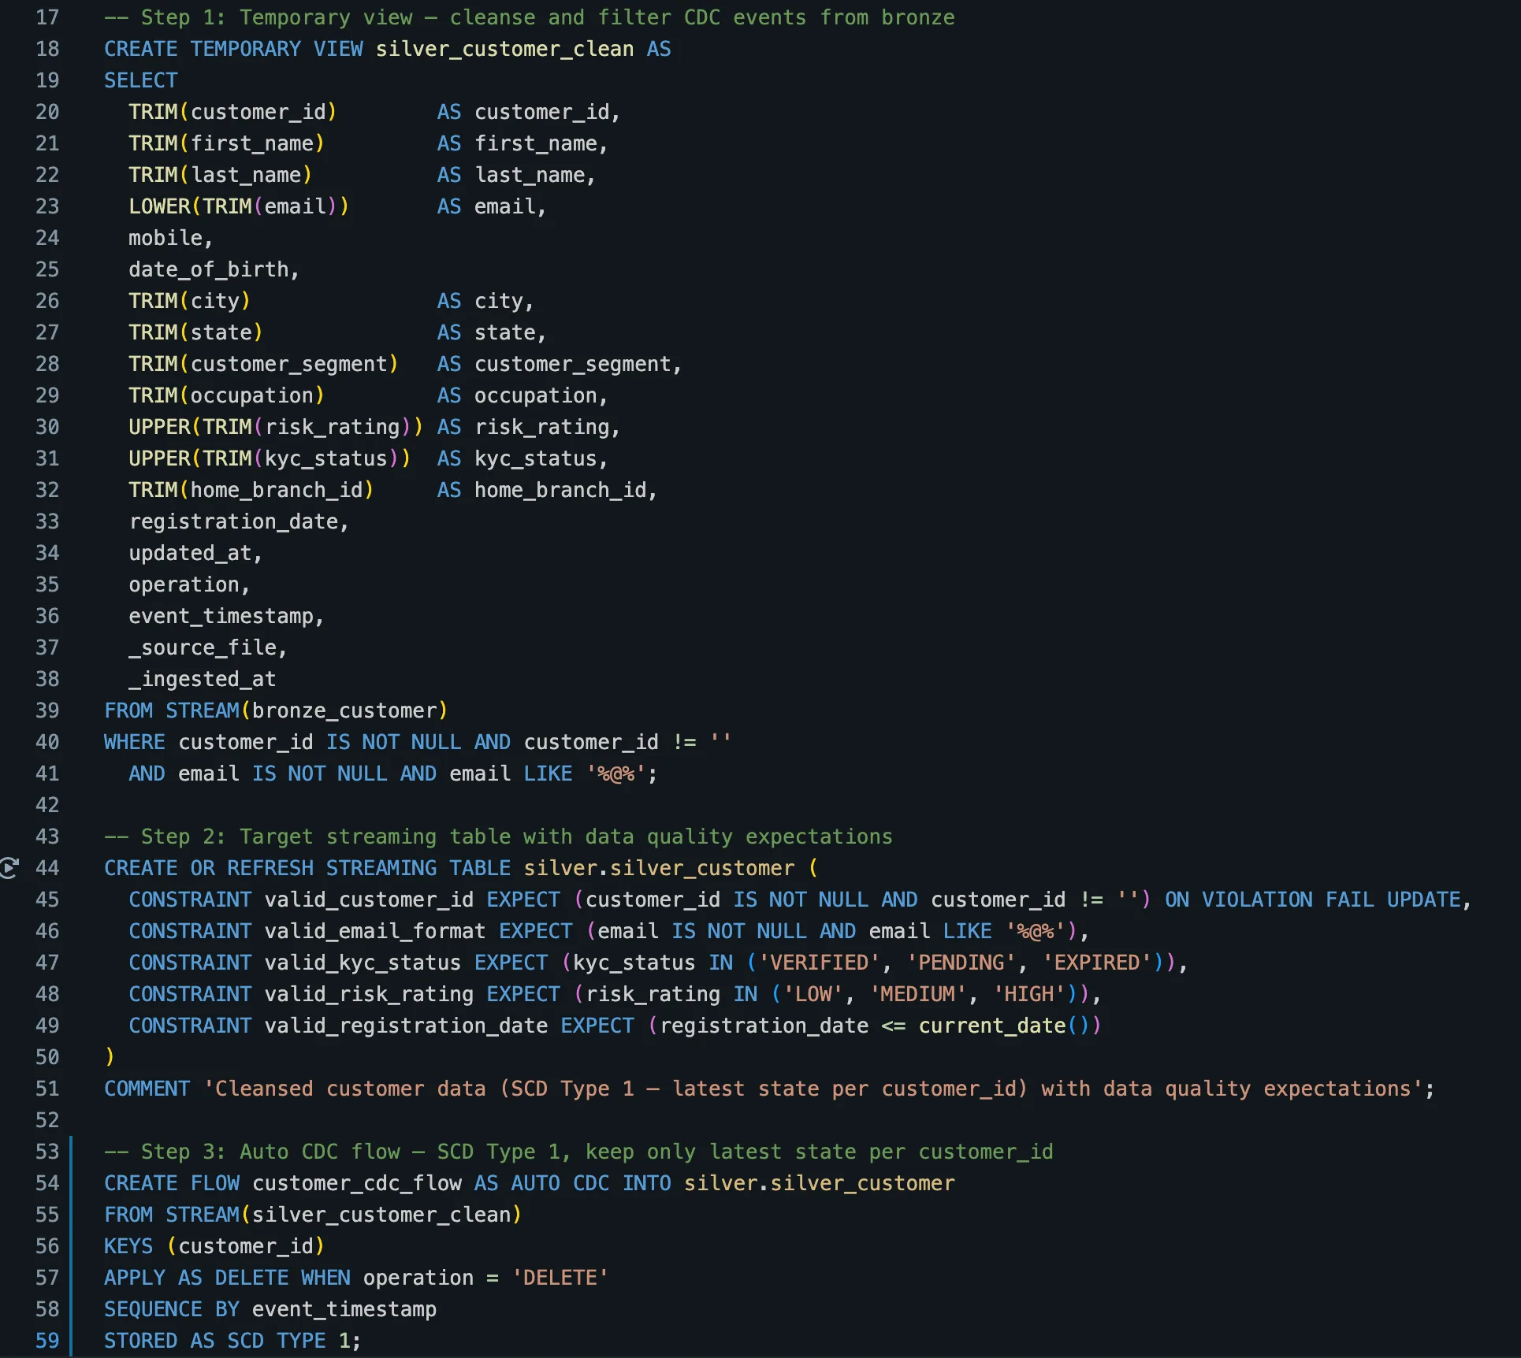Click 'updated_at,' on line 34
This screenshot has height=1358, width=1521.
click(195, 553)
